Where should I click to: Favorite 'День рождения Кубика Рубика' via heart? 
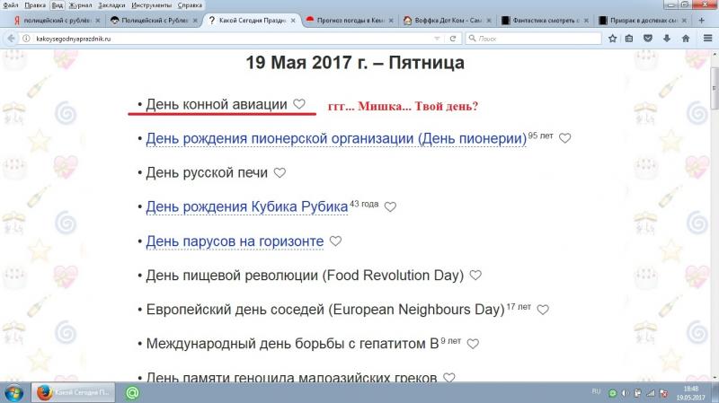pos(390,206)
